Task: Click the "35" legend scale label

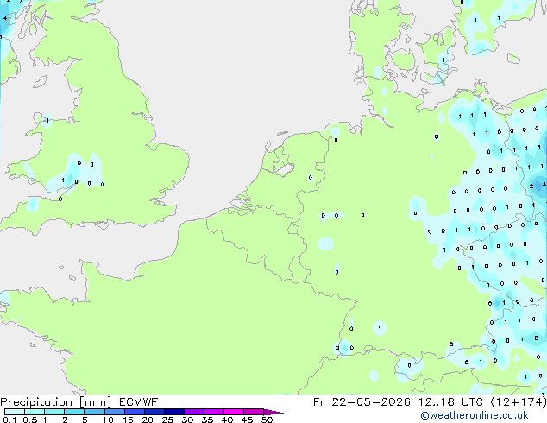Action: [207, 420]
